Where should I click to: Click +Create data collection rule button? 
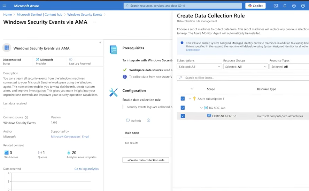pyautogui.click(x=146, y=160)
